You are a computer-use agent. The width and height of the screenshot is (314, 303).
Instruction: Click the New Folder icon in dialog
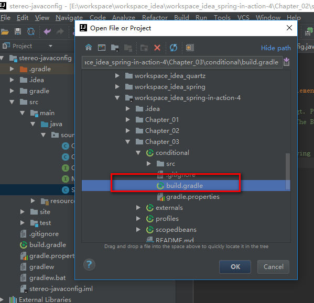(x=144, y=48)
